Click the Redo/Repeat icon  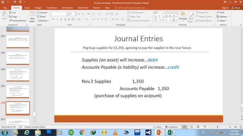point(14,2)
